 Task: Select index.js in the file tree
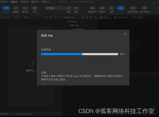pos(78,29)
